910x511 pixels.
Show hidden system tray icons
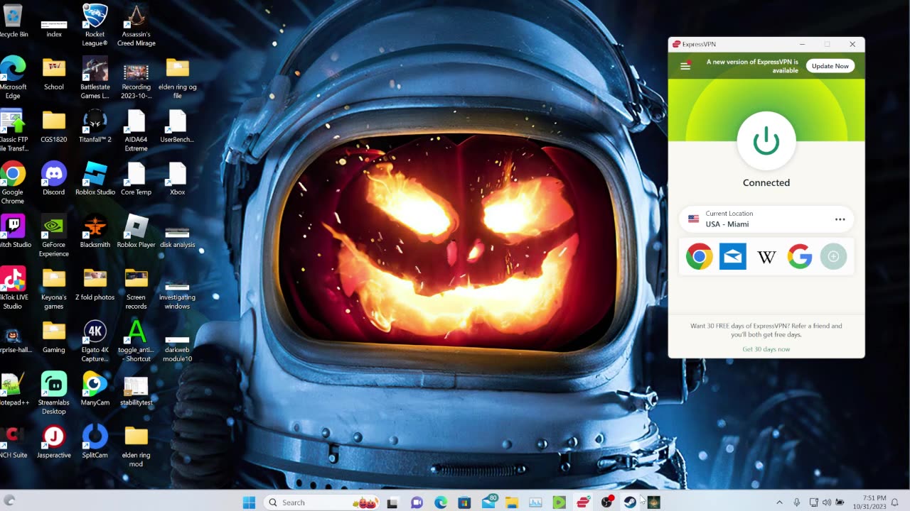pos(779,502)
